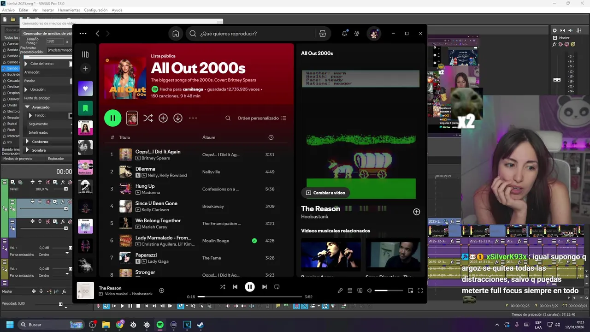Download the All Out 2000s playlist
This screenshot has height=332, width=590.
(178, 118)
